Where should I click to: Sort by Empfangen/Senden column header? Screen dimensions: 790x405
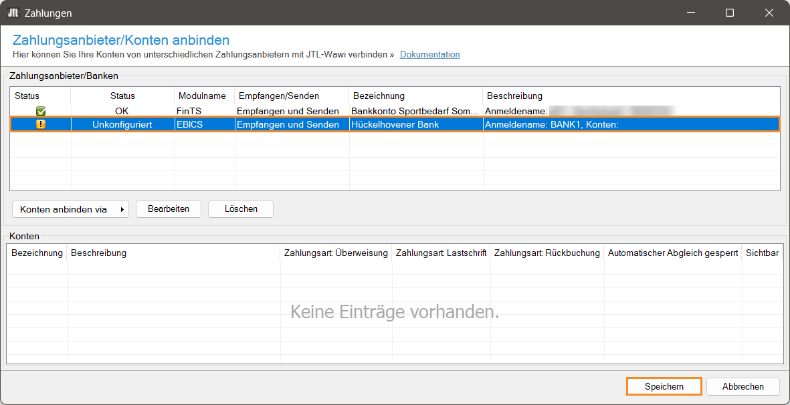(279, 96)
